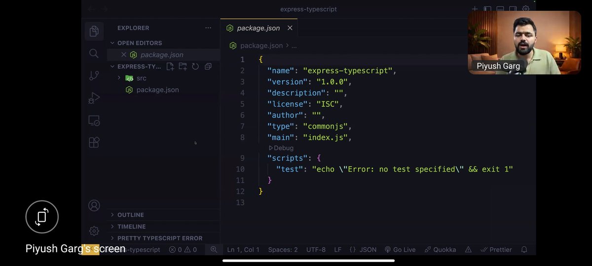Open the Remote Explorer view
The image size is (592, 266).
pos(94,120)
